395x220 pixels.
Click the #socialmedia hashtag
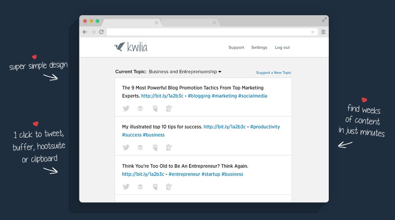[253, 96]
